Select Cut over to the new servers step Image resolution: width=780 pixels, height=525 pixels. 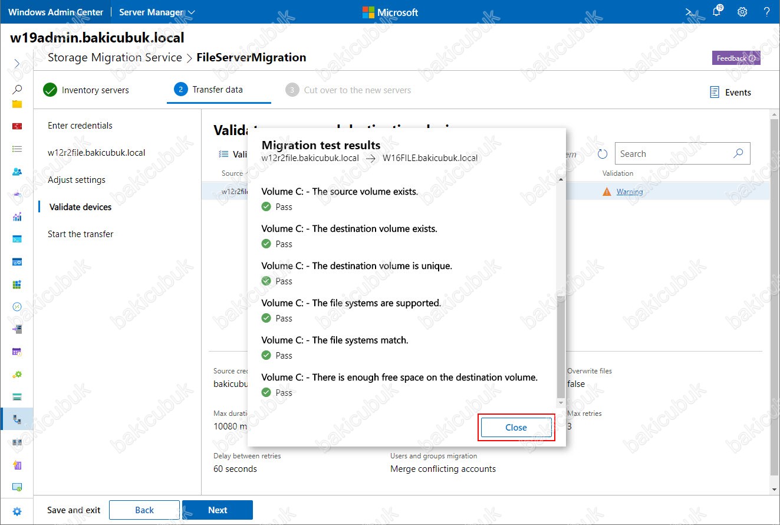pos(348,90)
